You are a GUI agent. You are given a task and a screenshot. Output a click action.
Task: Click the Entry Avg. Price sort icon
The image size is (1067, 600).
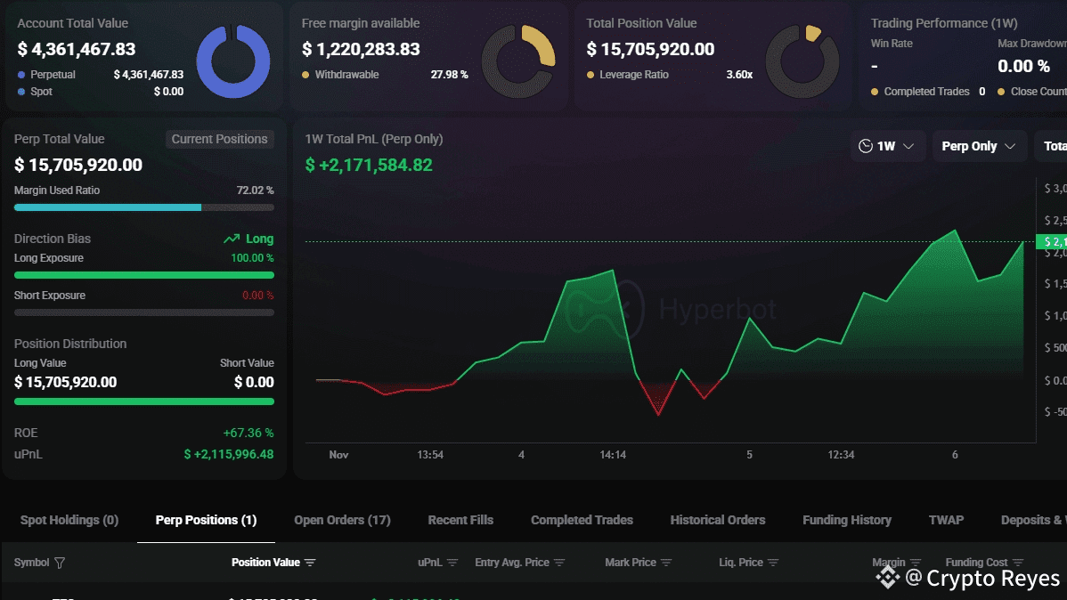[559, 563]
